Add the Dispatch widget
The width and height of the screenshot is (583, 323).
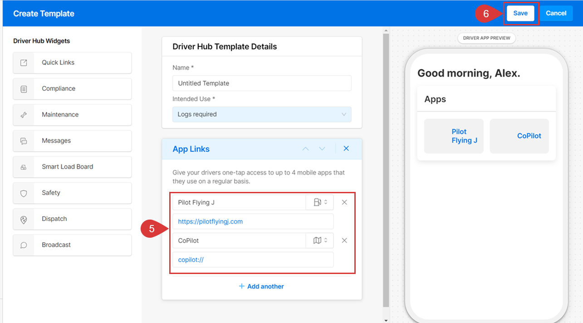pyautogui.click(x=72, y=219)
